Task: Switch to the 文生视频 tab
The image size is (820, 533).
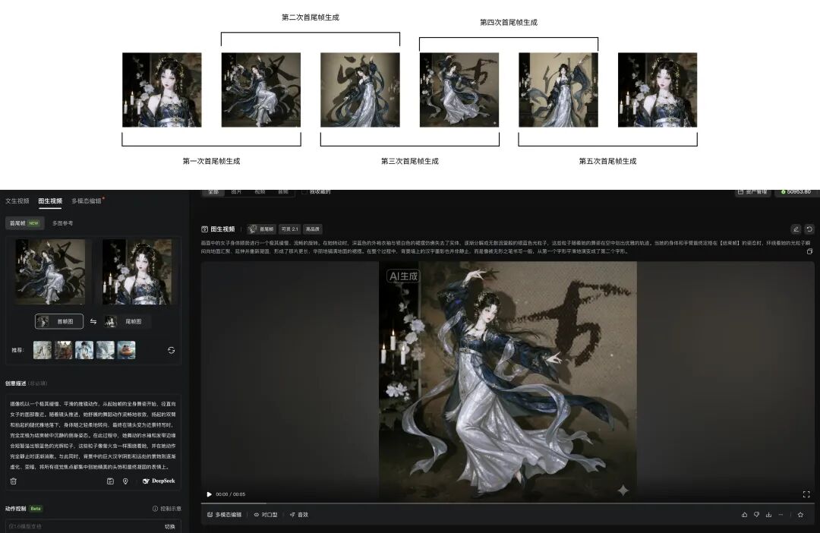Action: coord(17,201)
